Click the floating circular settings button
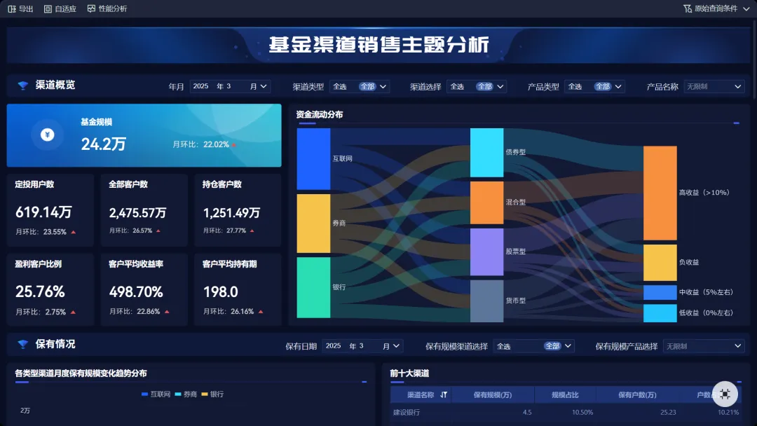Image resolution: width=757 pixels, height=426 pixels. [725, 394]
